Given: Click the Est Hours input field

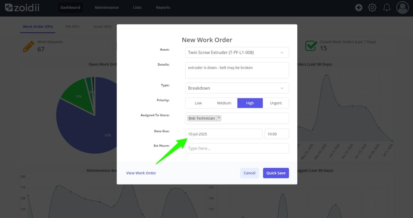Looking at the screenshot, I should [x=237, y=148].
